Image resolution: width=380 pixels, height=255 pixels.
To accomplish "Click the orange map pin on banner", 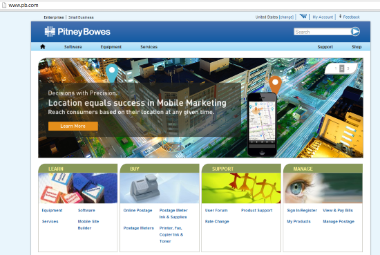I will coord(275,84).
